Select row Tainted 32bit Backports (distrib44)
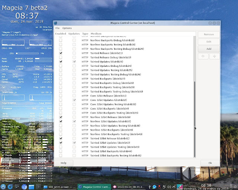Image resolution: width=238 pixels, height=190 pixels. click(124, 151)
